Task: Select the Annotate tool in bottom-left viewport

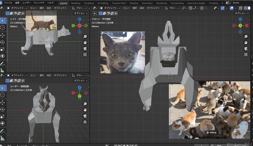Action: pos(3,131)
